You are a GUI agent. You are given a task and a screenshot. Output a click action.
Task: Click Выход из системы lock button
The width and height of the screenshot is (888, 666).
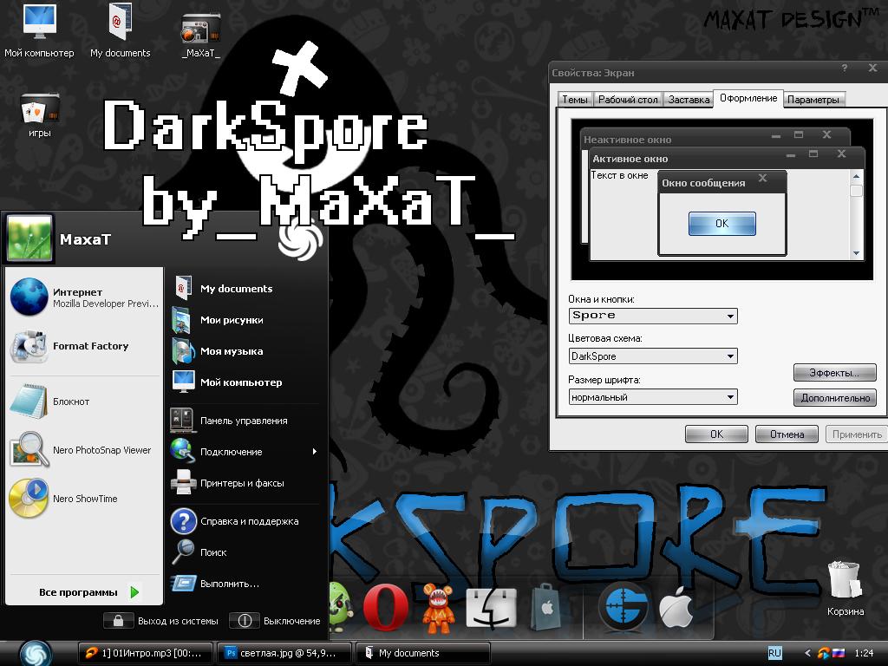[x=118, y=621]
